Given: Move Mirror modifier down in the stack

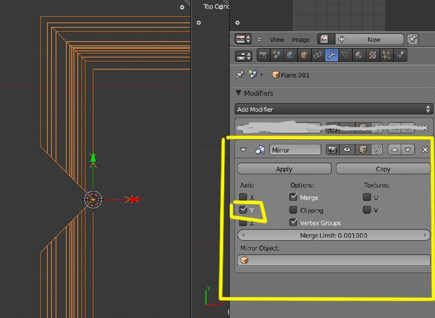Looking at the screenshot, I should [x=408, y=150].
